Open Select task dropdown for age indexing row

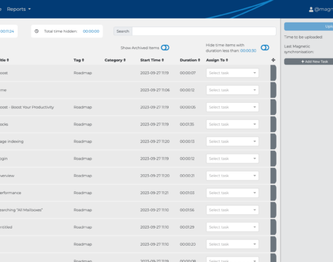(232, 142)
